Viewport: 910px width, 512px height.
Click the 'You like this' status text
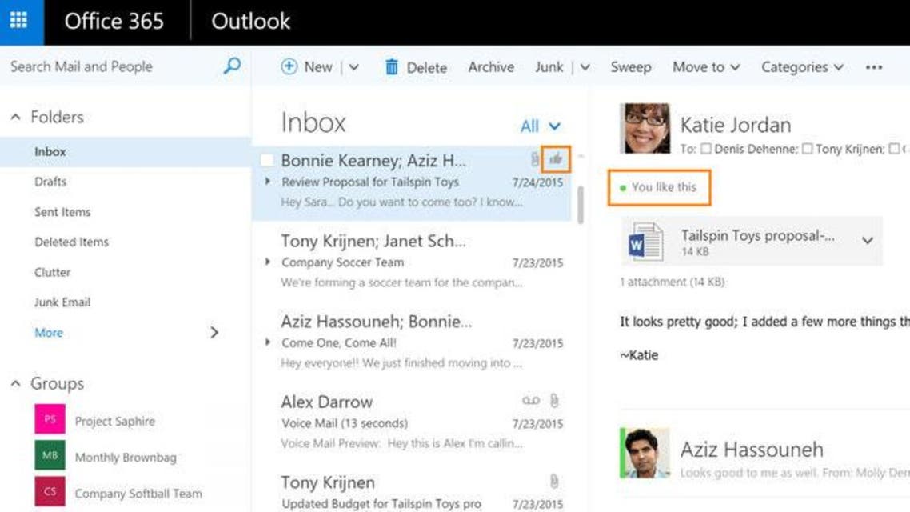(x=664, y=187)
